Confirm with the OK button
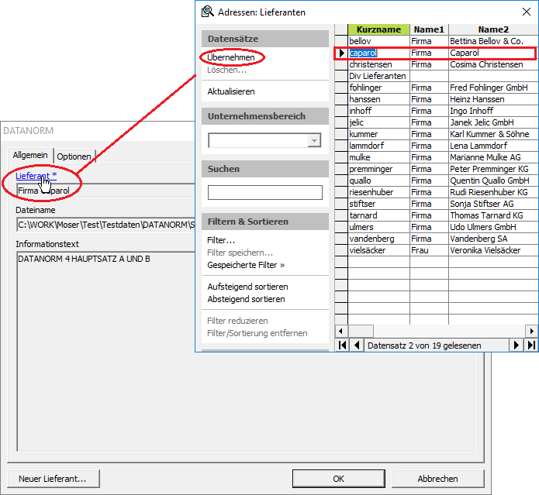Screen dimensions: 539x495 (338, 479)
